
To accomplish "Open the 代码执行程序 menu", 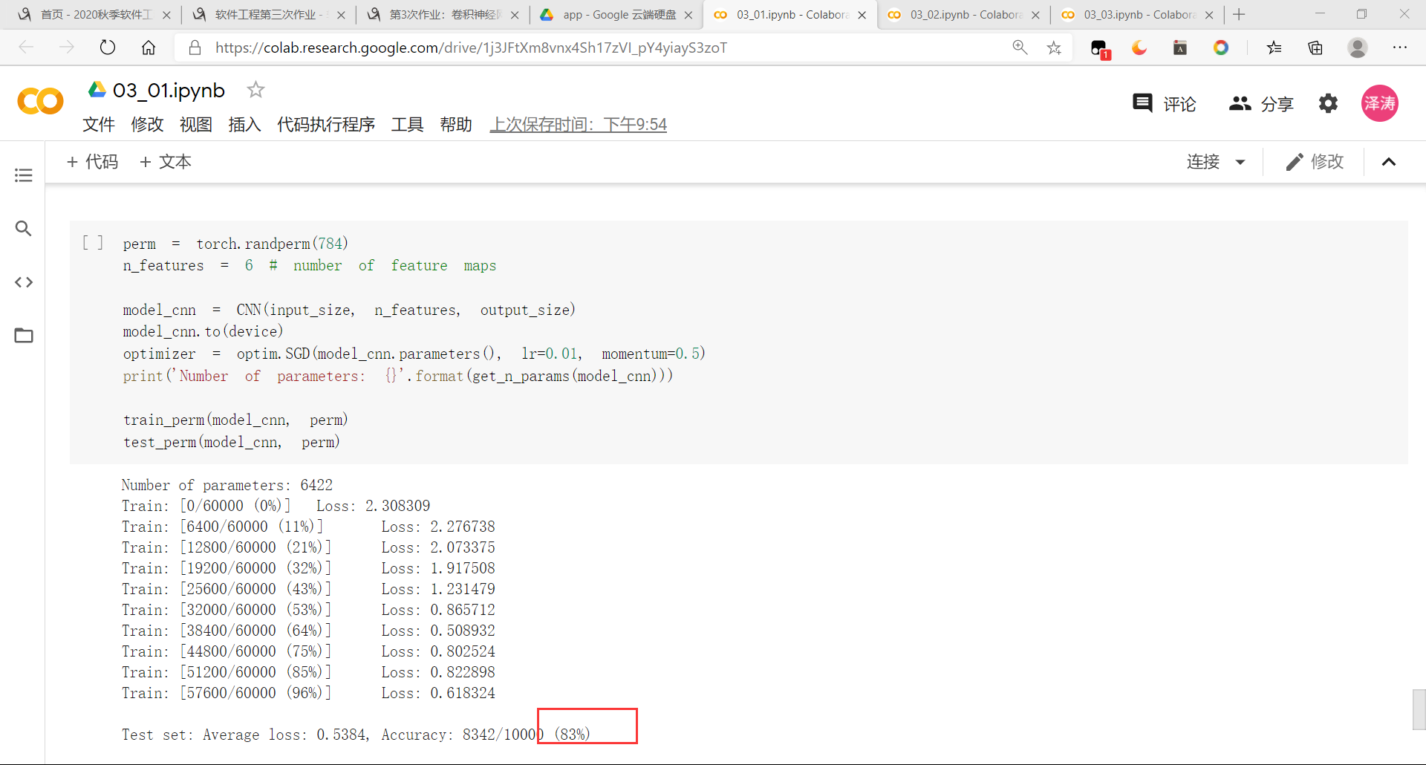I will point(326,124).
